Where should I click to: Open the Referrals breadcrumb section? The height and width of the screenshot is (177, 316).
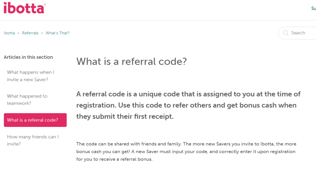tap(30, 33)
